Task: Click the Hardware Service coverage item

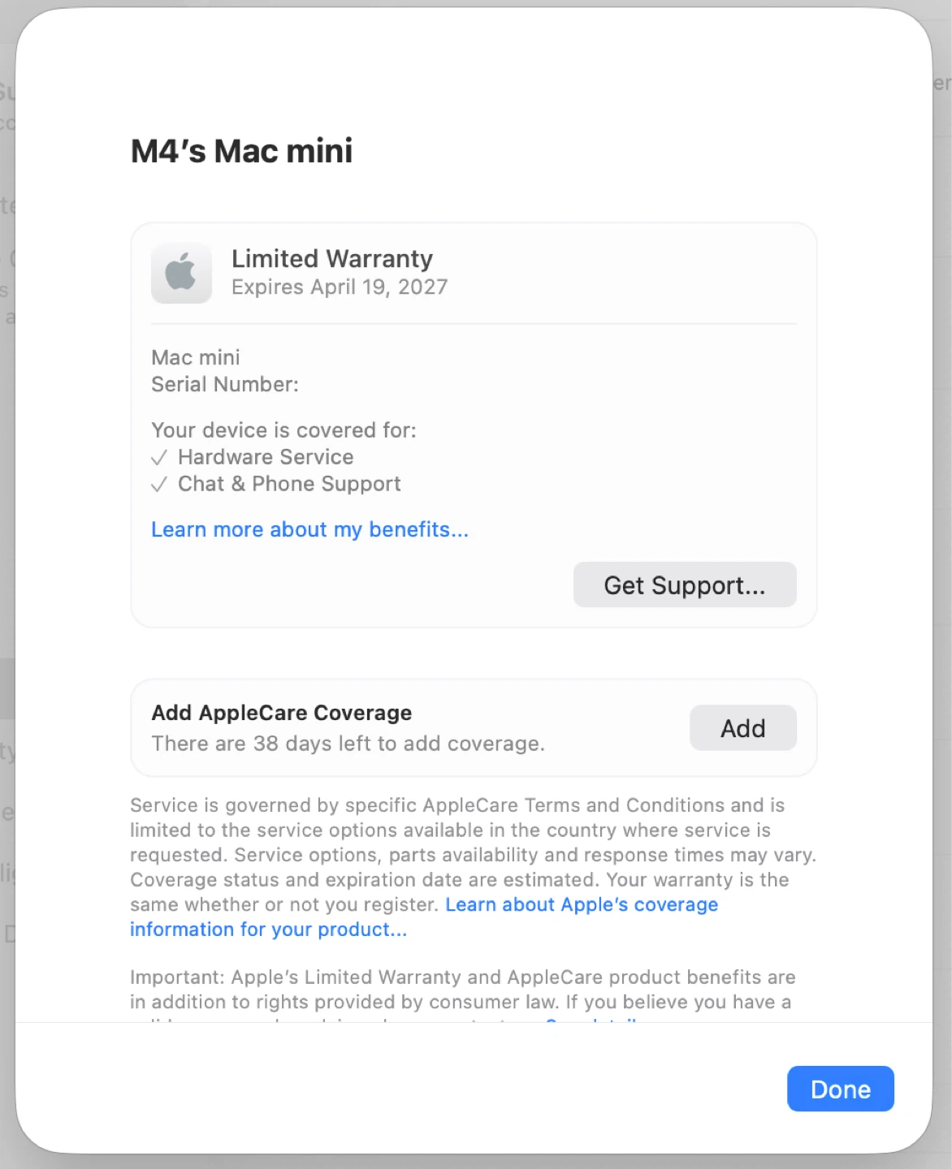Action: point(266,457)
